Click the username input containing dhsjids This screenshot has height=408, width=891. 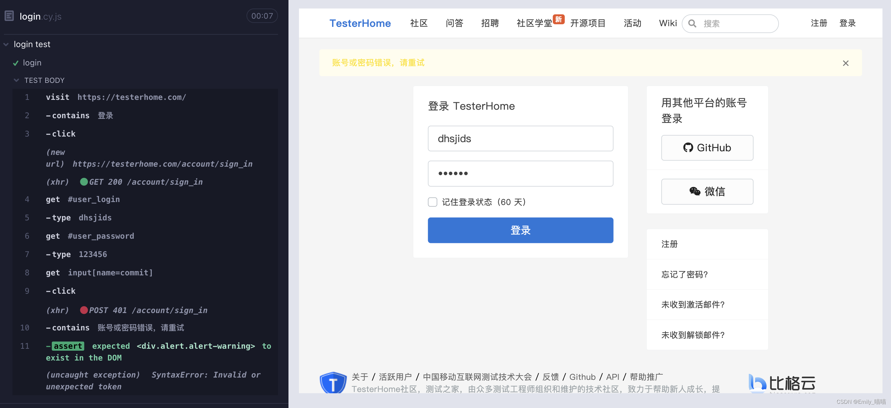pos(520,139)
